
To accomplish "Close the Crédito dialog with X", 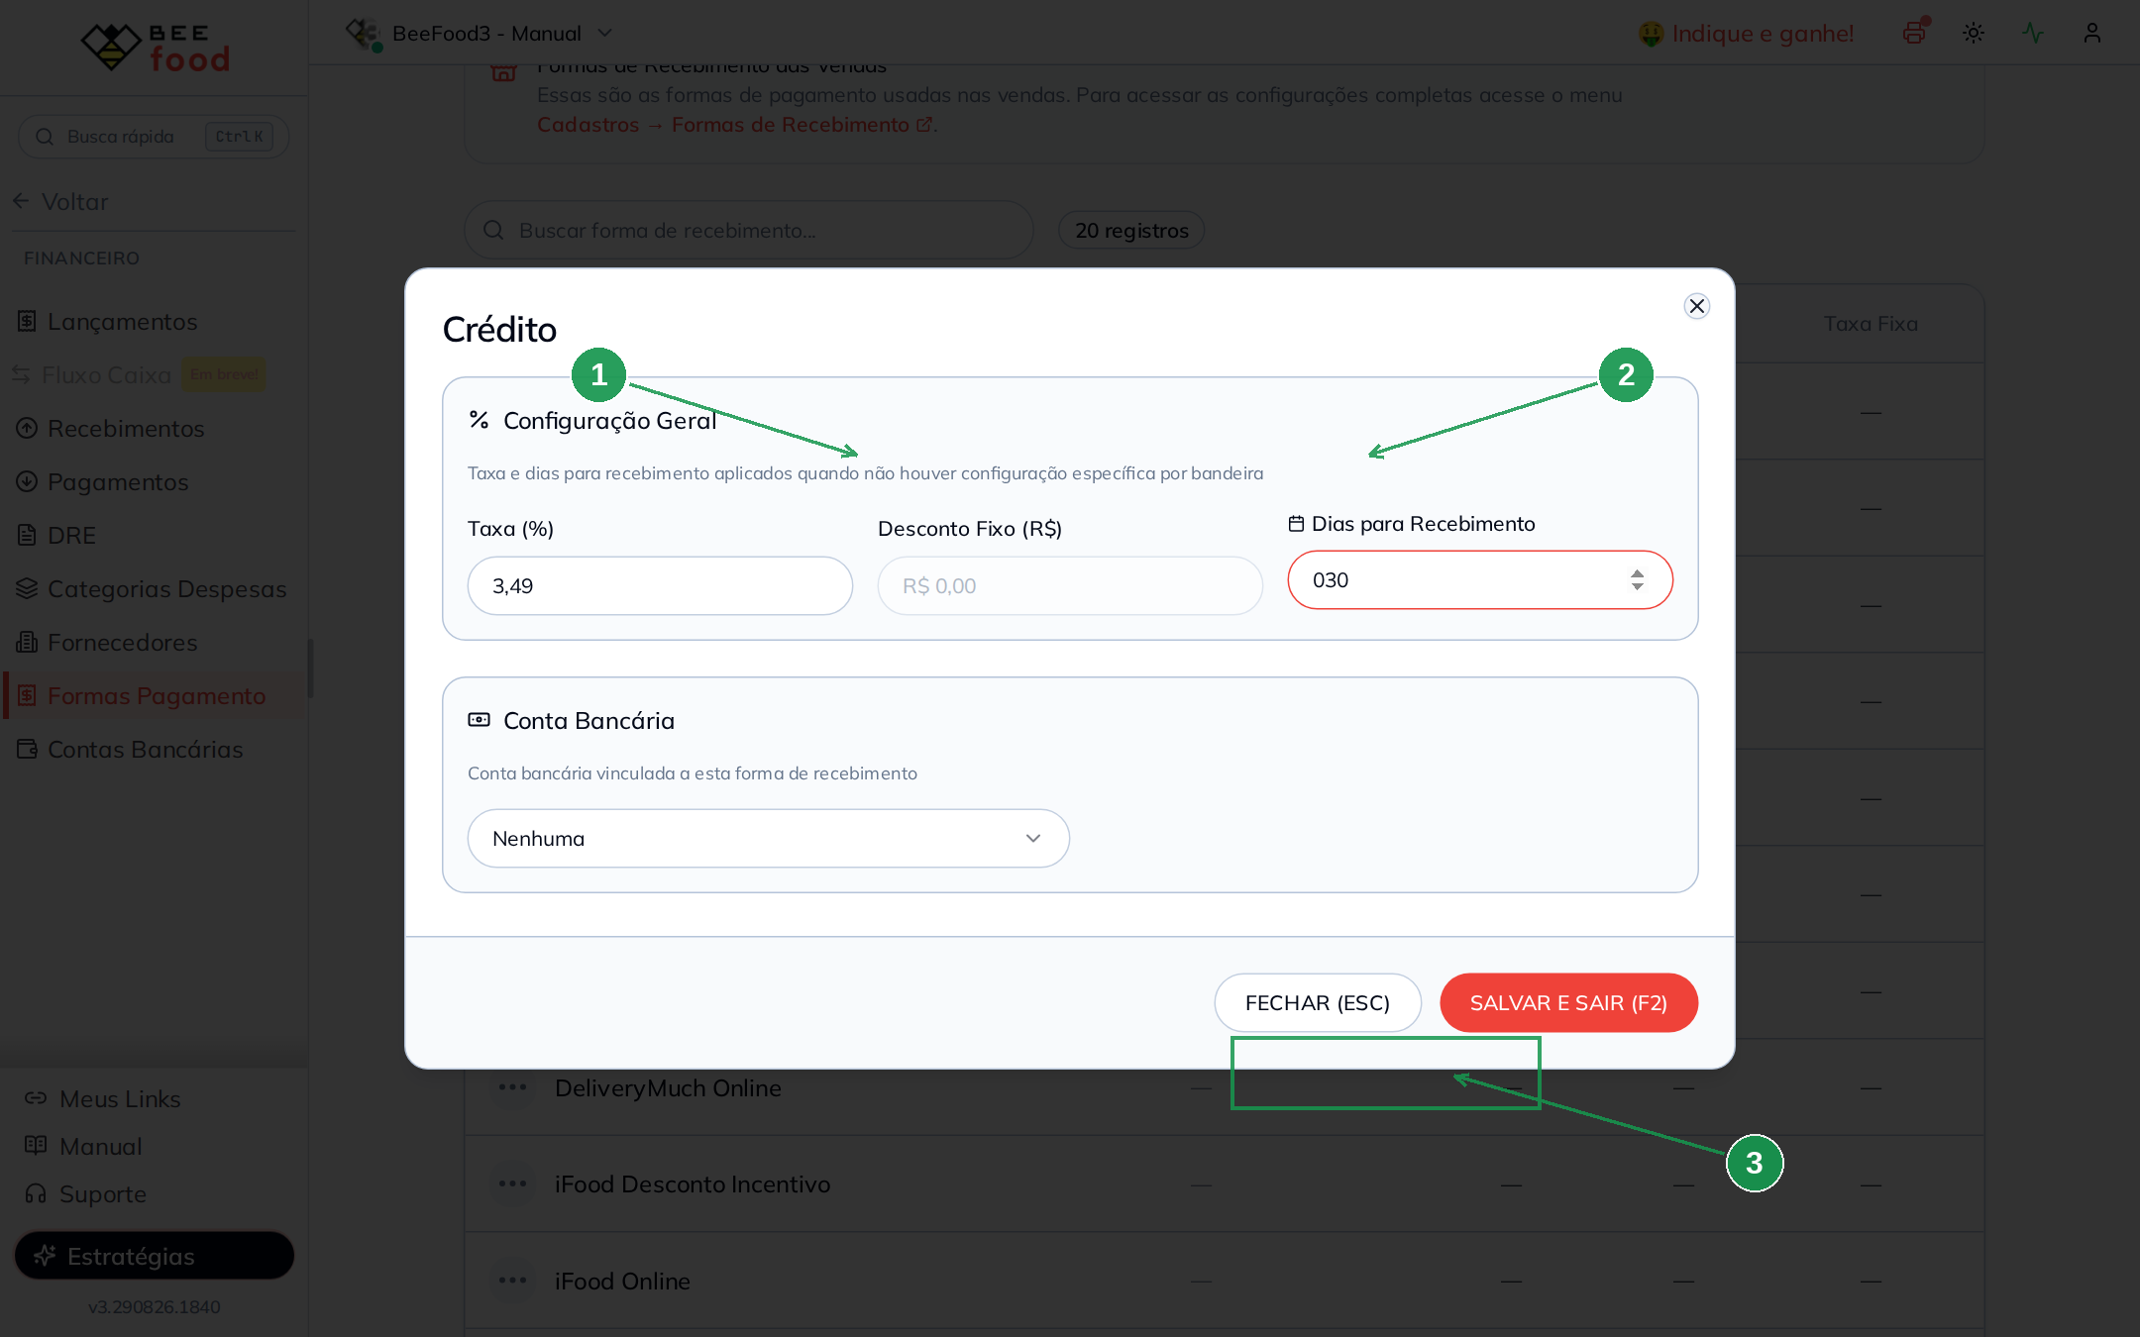I will click(x=1696, y=306).
